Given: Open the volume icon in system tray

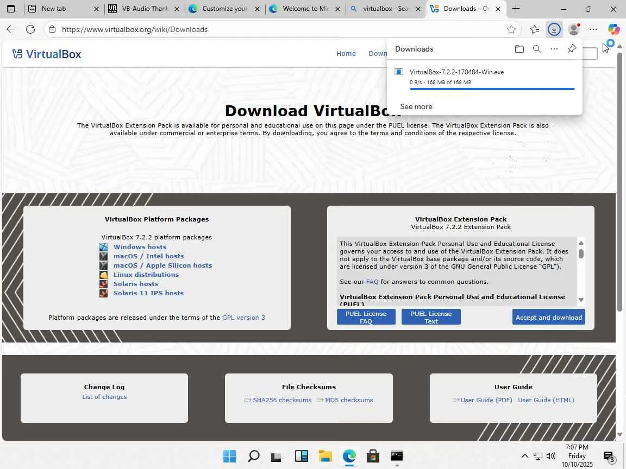Looking at the screenshot, I should pyautogui.click(x=551, y=456).
